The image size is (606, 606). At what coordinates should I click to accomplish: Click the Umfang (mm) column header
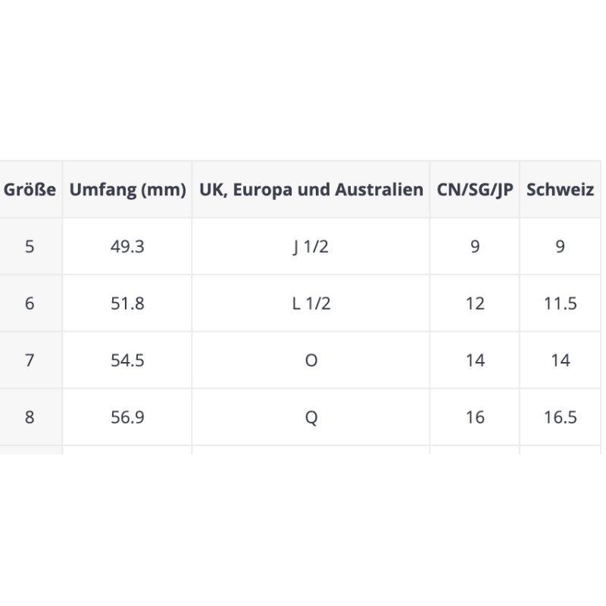127,189
